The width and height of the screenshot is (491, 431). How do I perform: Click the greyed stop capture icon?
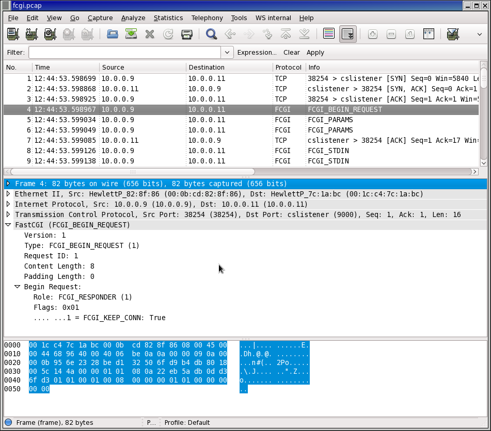69,34
